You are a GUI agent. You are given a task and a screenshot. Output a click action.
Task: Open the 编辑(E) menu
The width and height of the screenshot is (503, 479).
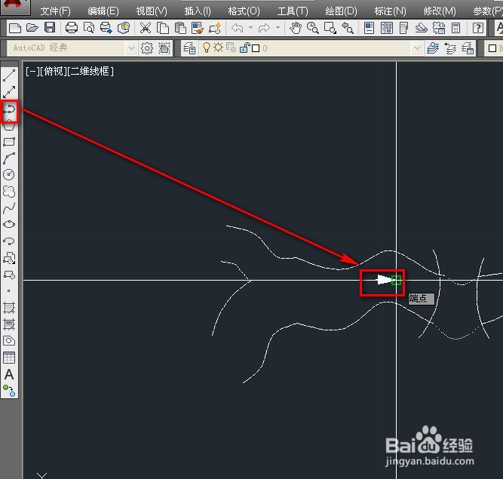(103, 11)
